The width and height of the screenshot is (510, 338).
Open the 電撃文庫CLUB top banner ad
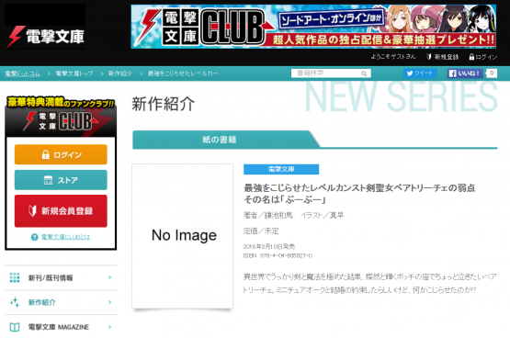click(x=313, y=27)
